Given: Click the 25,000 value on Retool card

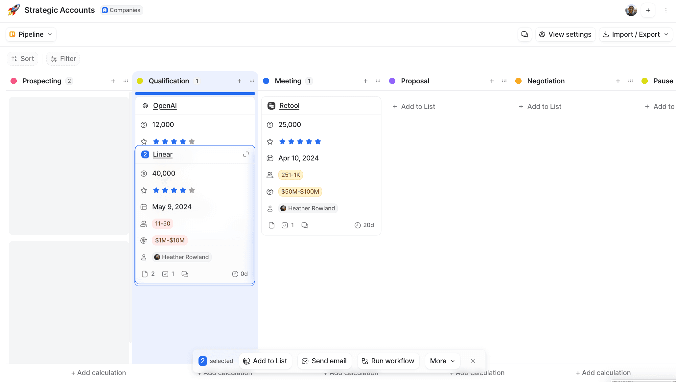Looking at the screenshot, I should point(290,125).
